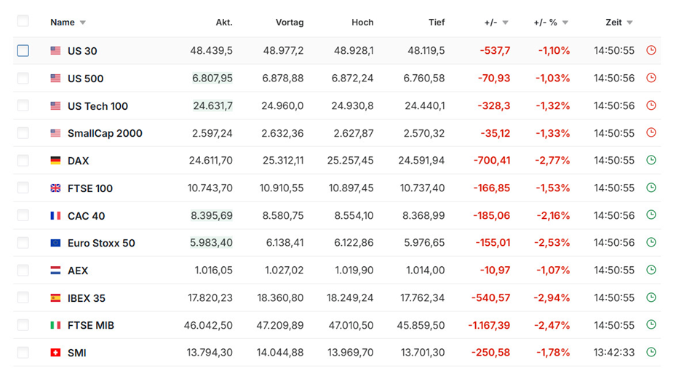684x368 pixels.
Task: Click the UK flag icon next to FTSE 100
Action: tap(55, 188)
